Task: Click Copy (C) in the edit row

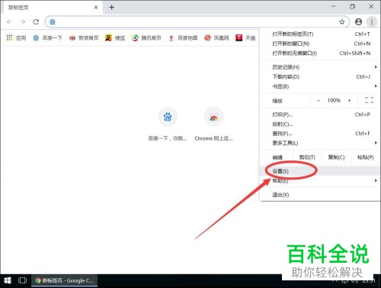Action: 336,157
